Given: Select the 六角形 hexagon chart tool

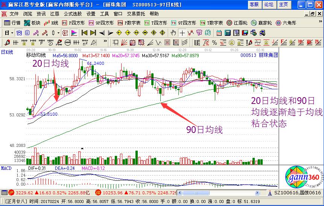Looking at the screenshot, I should (x=283, y=23).
